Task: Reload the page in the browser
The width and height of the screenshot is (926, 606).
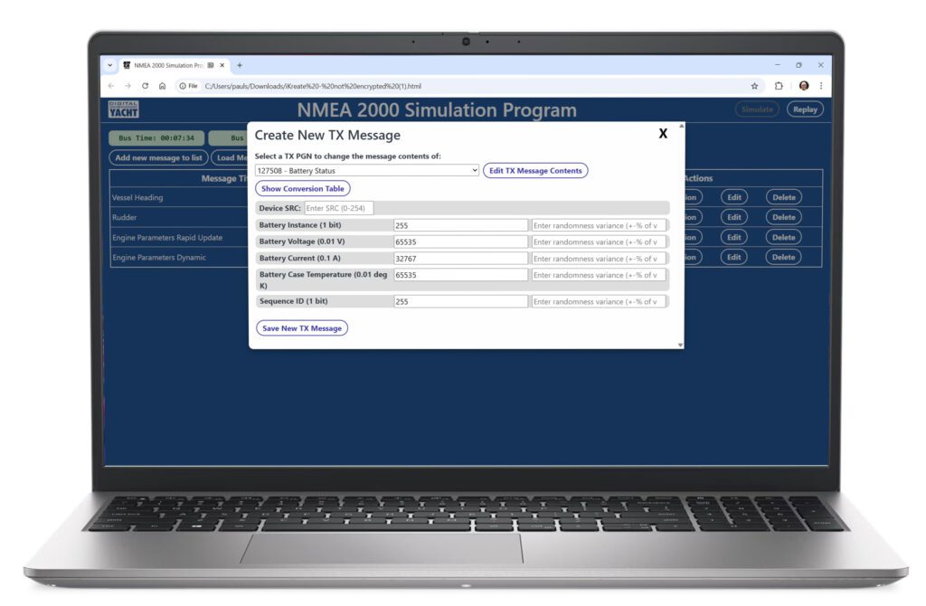Action: (145, 86)
